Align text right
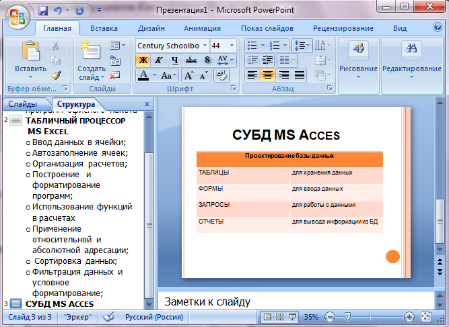This screenshot has height=327, width=449. 283,75
